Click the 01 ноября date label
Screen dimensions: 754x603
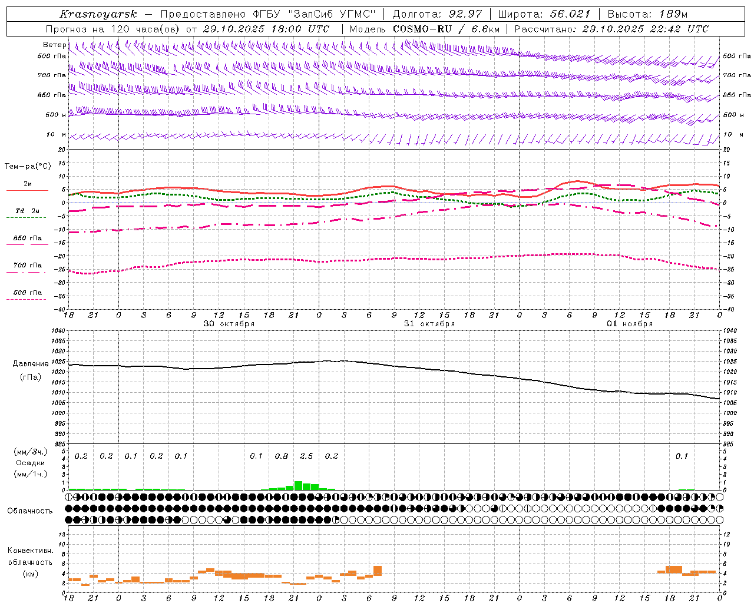point(630,324)
